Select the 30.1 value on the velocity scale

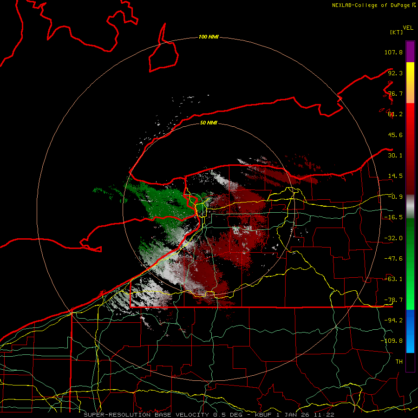point(395,156)
